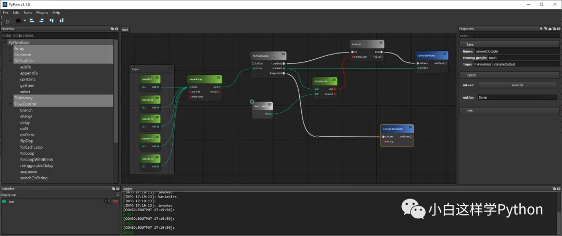The width and height of the screenshot is (562, 236).
Task: Click the menu icon on branch node
Action: tap(380, 43)
